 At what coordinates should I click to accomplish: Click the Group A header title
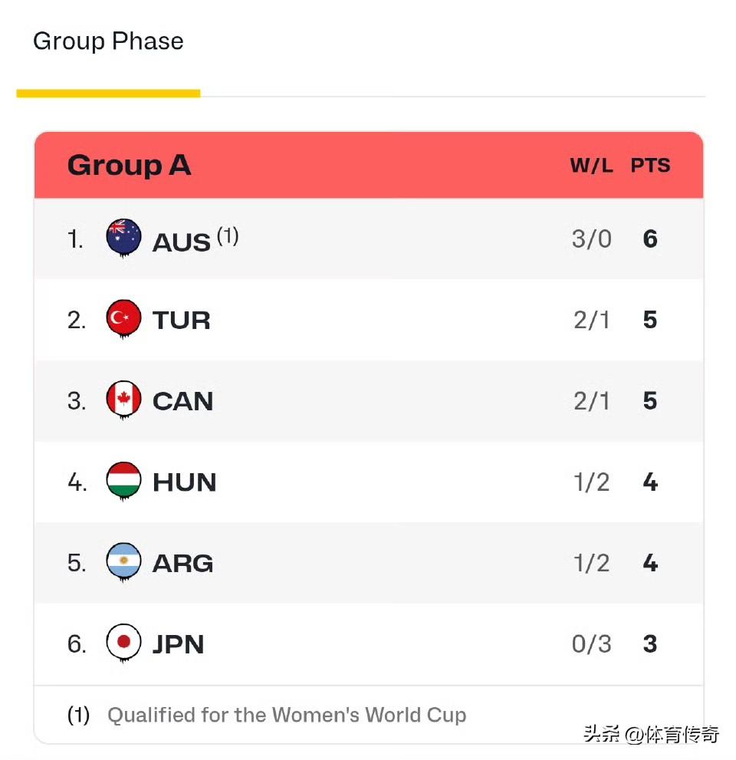coord(129,165)
